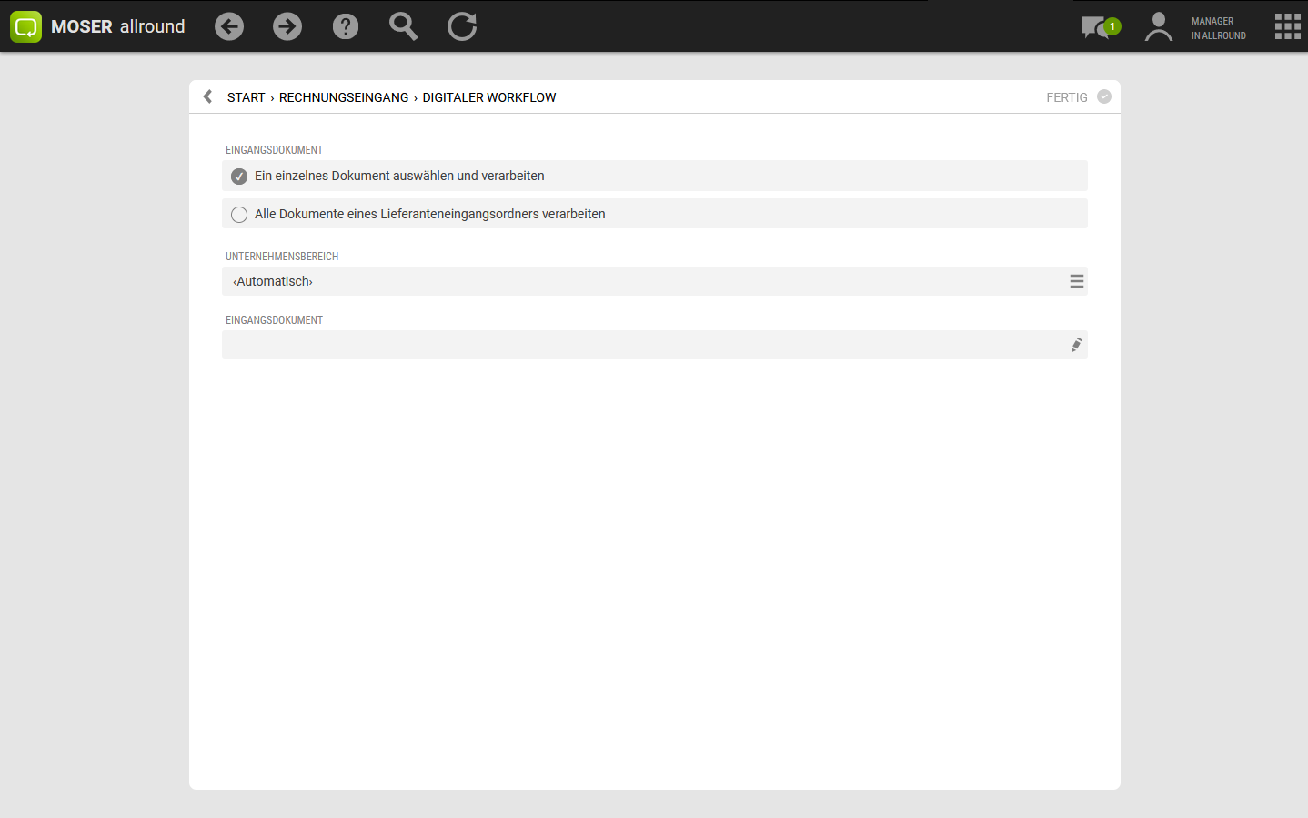Click MANAGER IN ALLROUND user label
Image resolution: width=1308 pixels, height=818 pixels.
click(x=1219, y=28)
